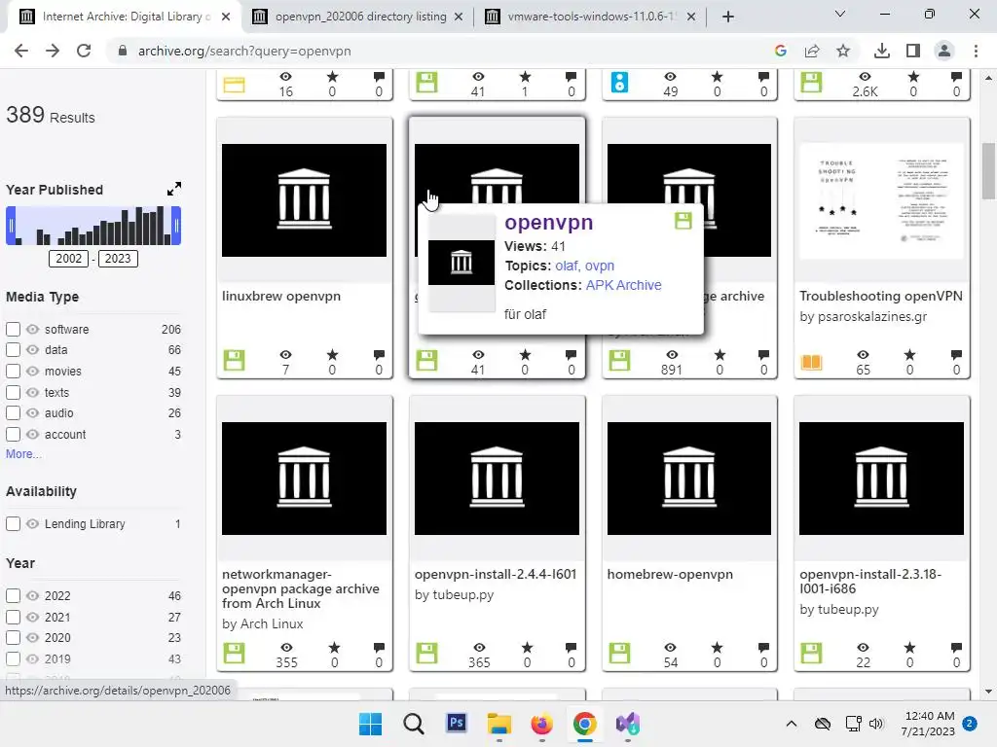Open Photoshop from taskbar
The width and height of the screenshot is (997, 747).
pos(456,723)
